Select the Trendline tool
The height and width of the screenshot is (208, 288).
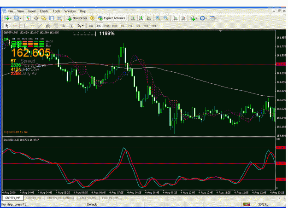click(40, 26)
